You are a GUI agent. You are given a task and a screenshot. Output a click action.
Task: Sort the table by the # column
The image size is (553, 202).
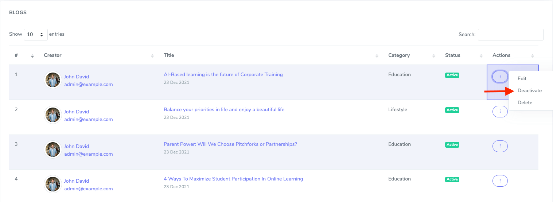coord(32,56)
